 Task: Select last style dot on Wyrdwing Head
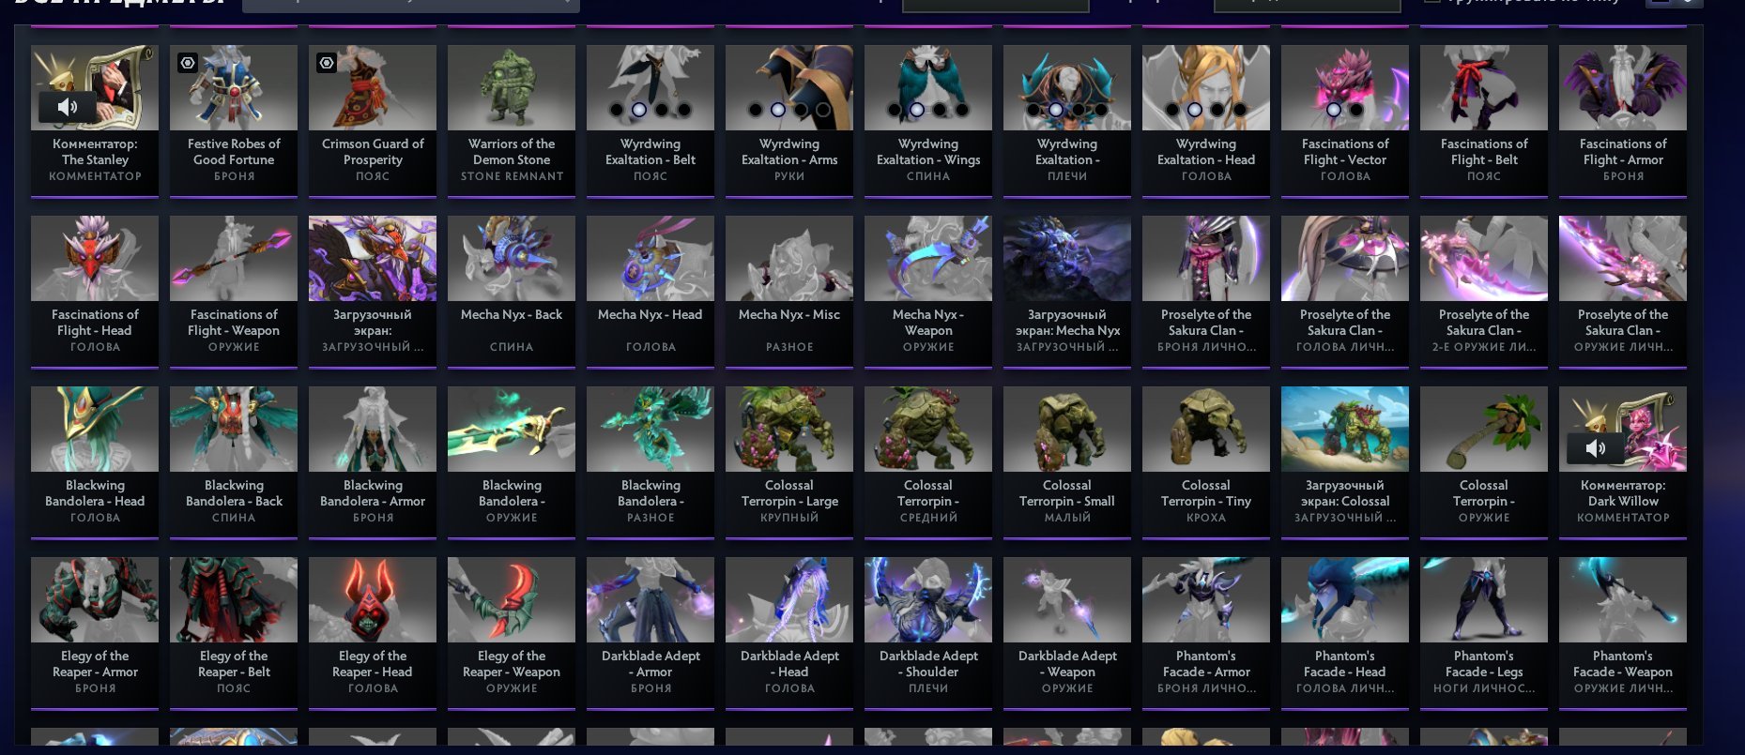point(1240,110)
